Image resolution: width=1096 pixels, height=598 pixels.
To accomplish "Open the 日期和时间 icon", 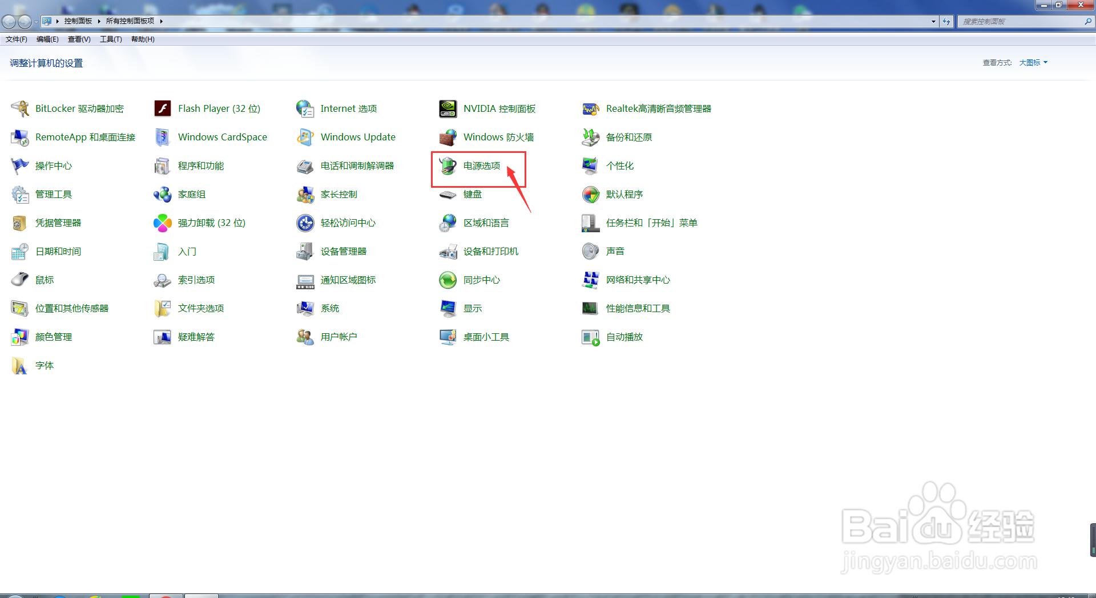I will pos(20,251).
